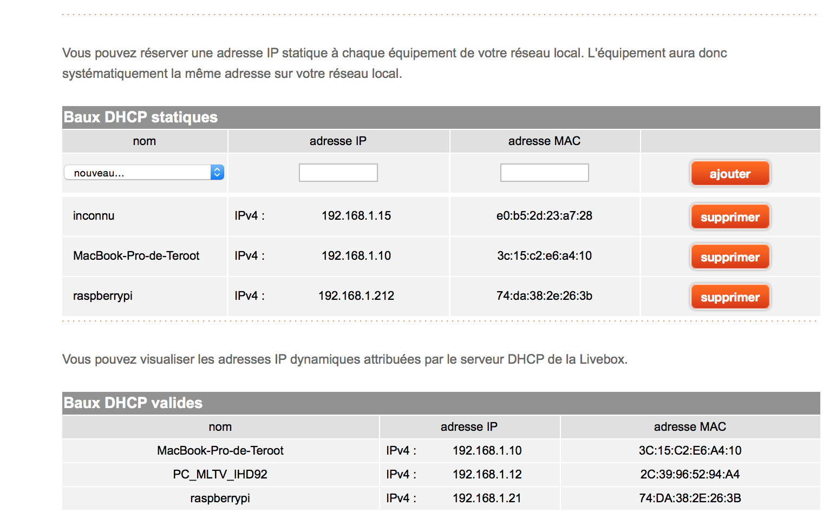Click IP 192.168.1.12 in valid leases

(x=487, y=474)
